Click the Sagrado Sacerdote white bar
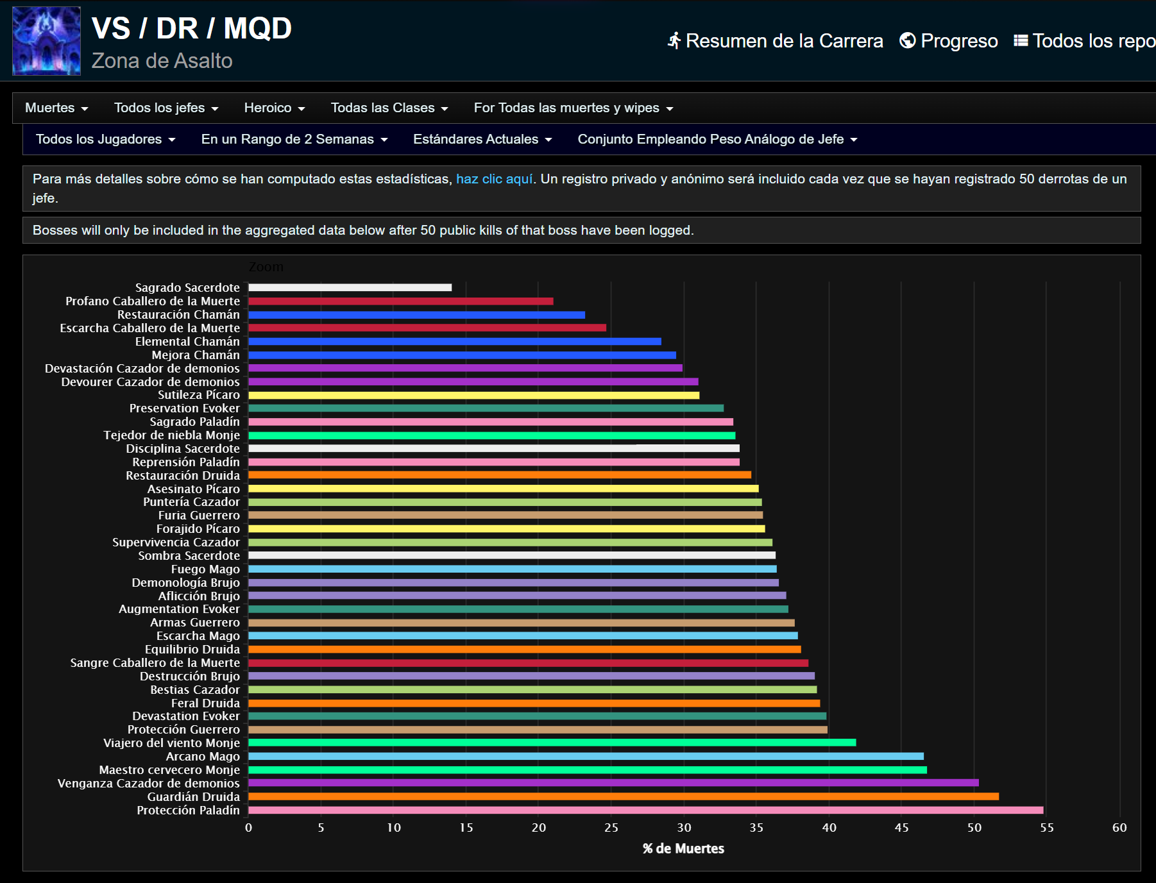 pos(350,287)
